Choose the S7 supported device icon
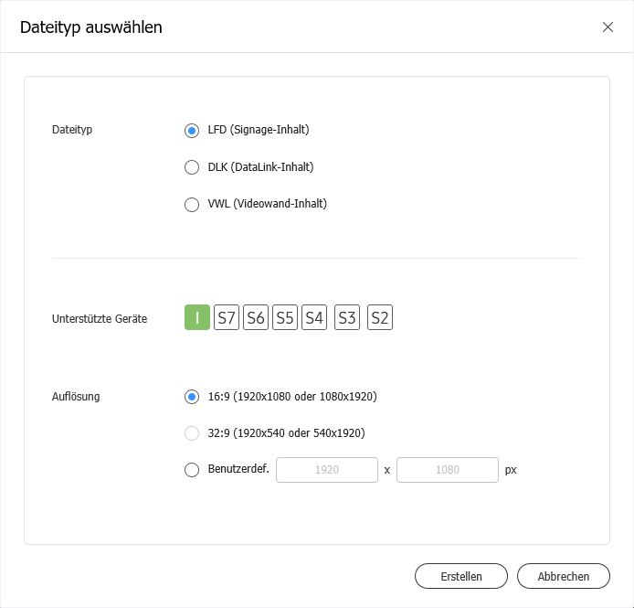 point(227,318)
